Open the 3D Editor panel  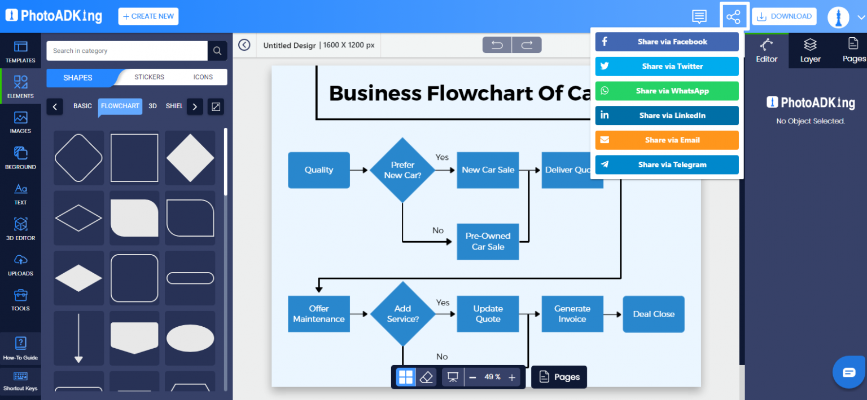pyautogui.click(x=20, y=229)
